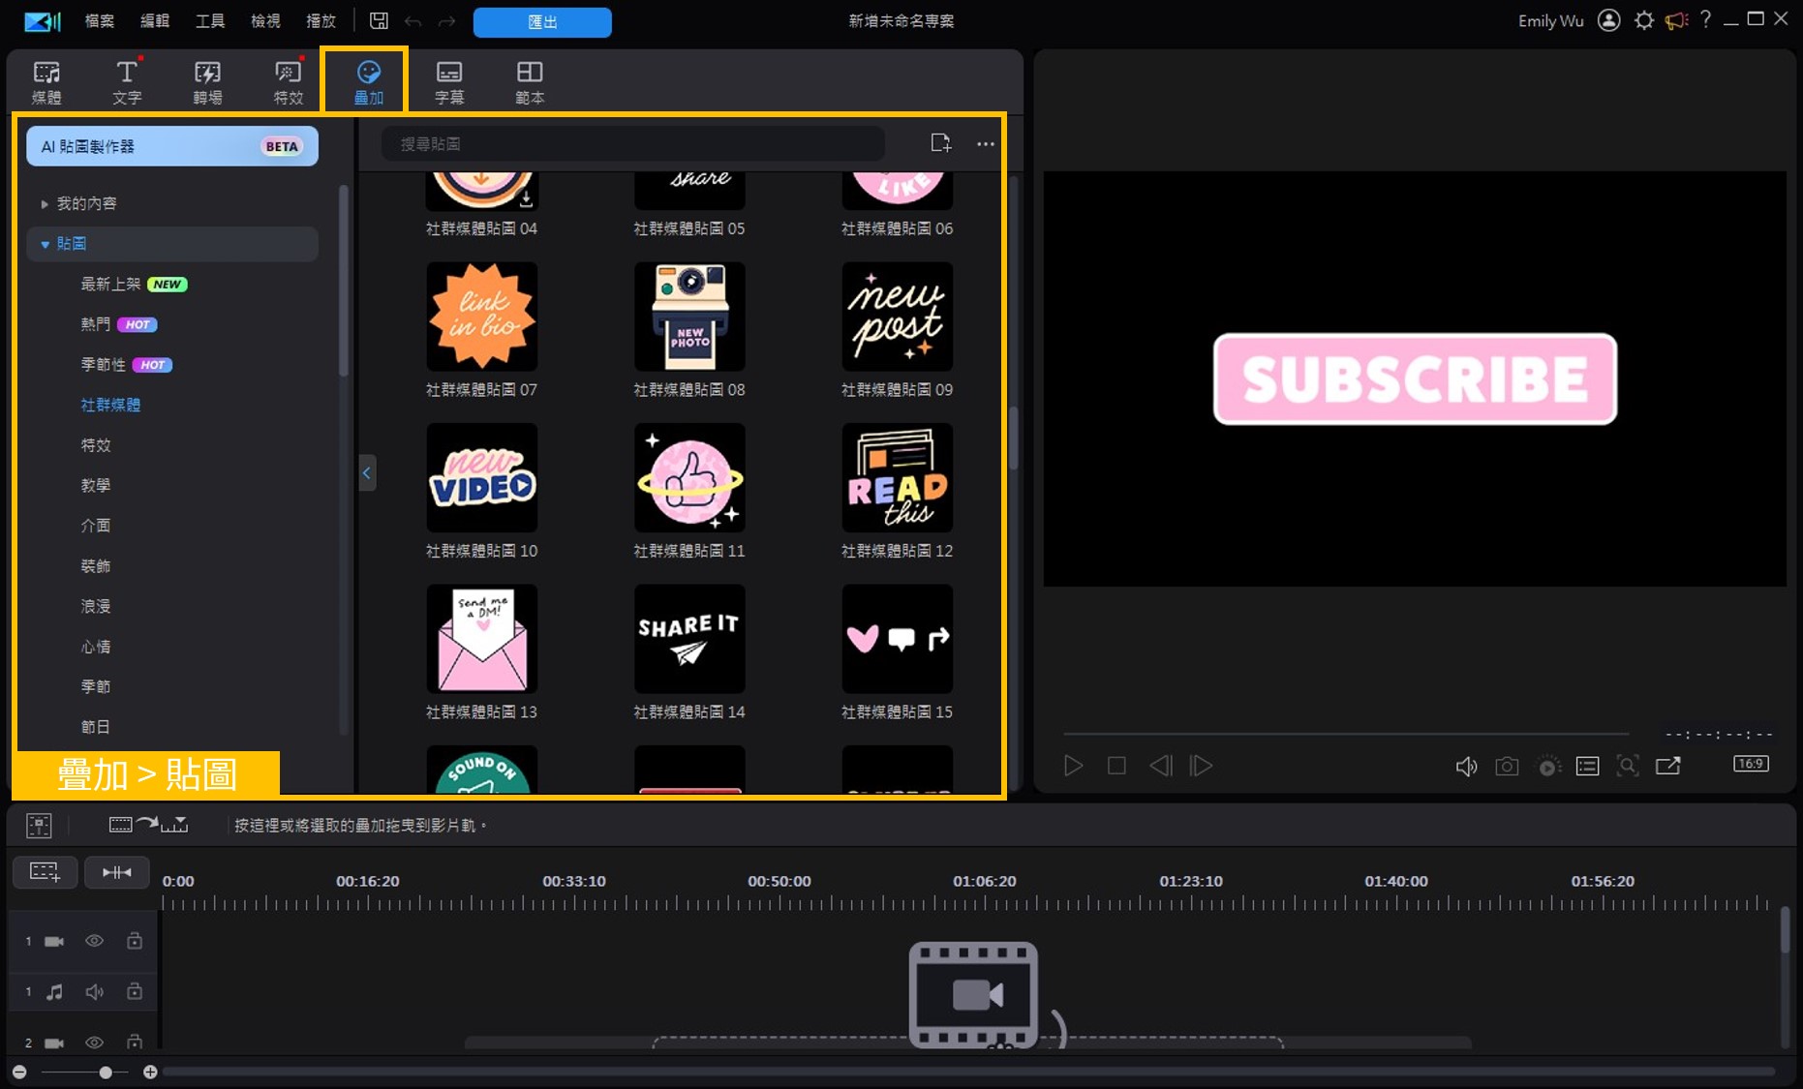This screenshot has width=1803, height=1089.
Task: Select the read this sticker 12
Action: point(898,477)
